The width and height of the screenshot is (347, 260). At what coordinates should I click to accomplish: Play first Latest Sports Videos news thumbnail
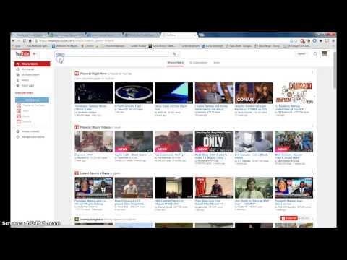click(x=94, y=188)
